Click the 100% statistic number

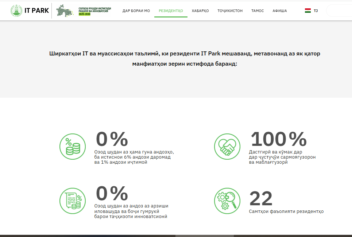tap(279, 139)
